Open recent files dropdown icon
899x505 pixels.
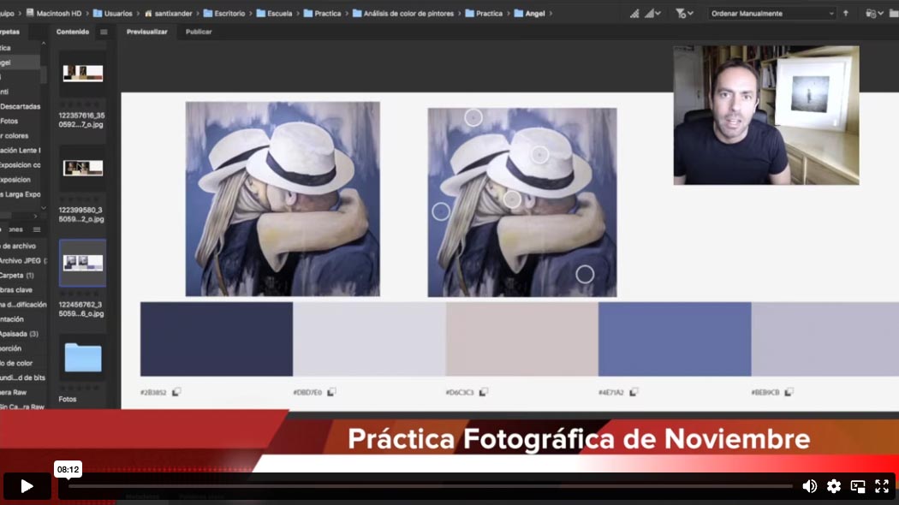[x=874, y=13]
